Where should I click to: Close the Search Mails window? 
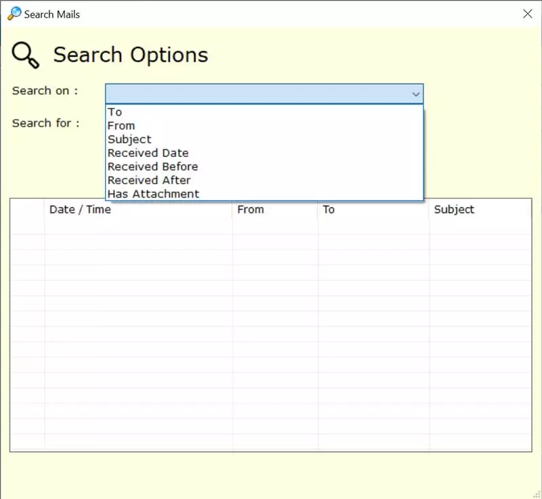pyautogui.click(x=527, y=14)
